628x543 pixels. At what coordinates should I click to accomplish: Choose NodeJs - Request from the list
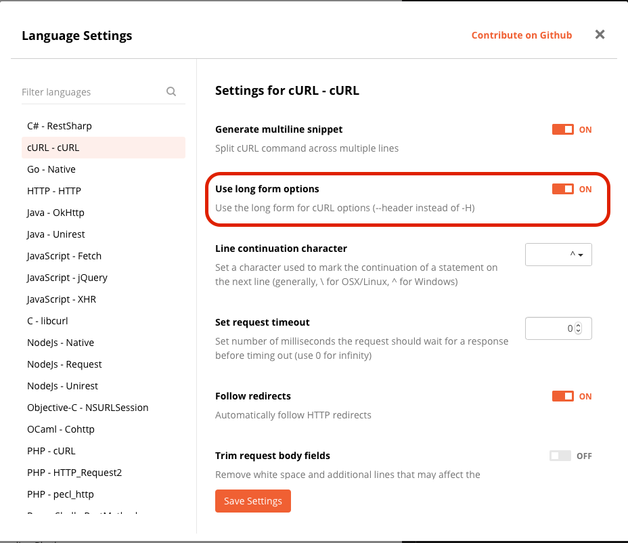64,364
